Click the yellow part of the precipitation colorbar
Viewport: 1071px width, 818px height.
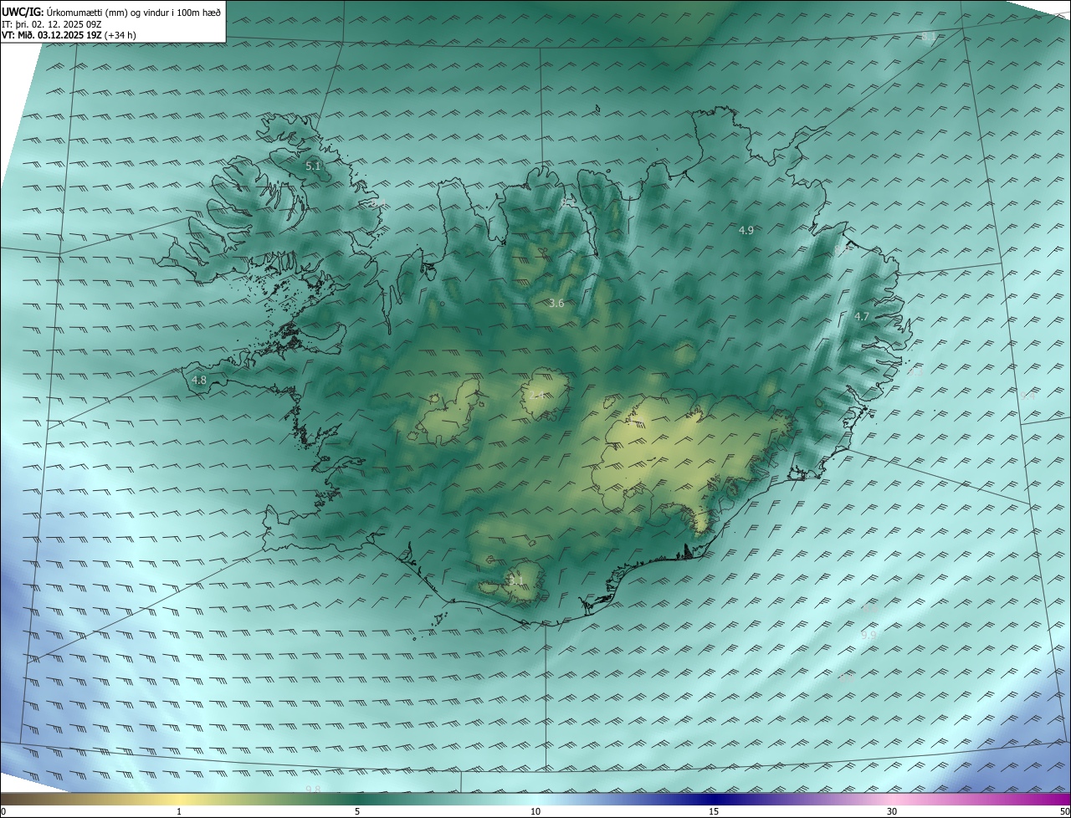coord(180,799)
